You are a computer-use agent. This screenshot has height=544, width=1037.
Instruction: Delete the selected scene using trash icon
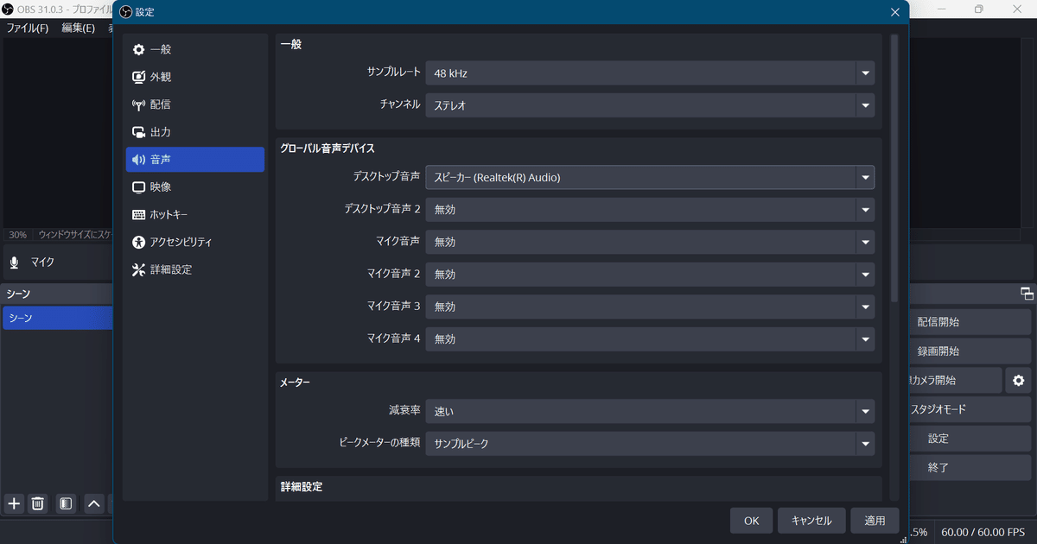click(38, 503)
